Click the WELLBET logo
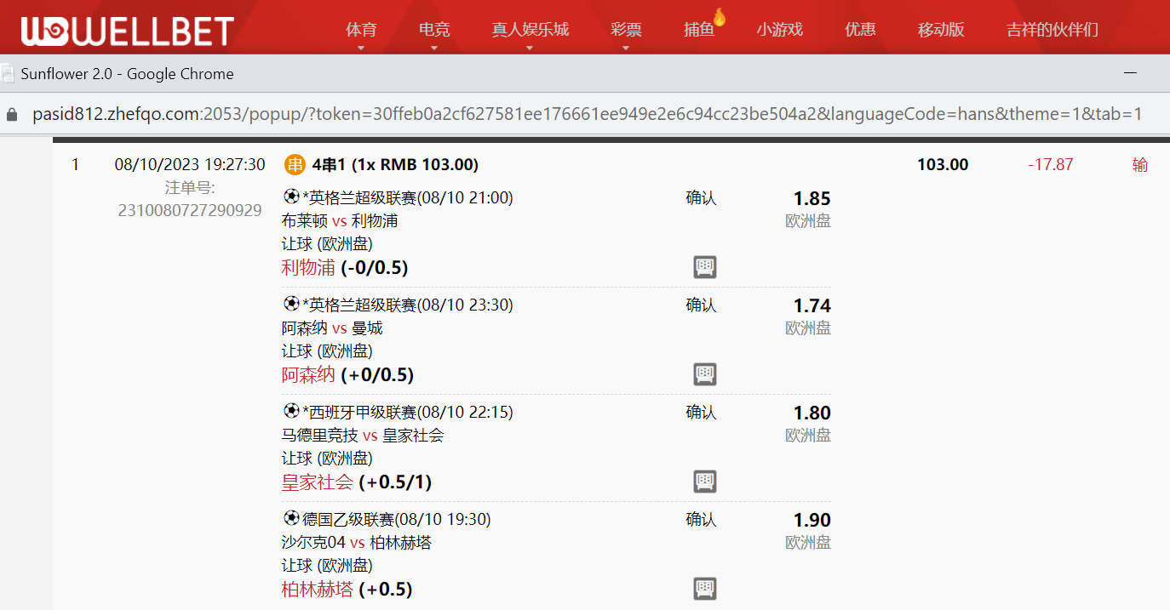 coord(128,31)
